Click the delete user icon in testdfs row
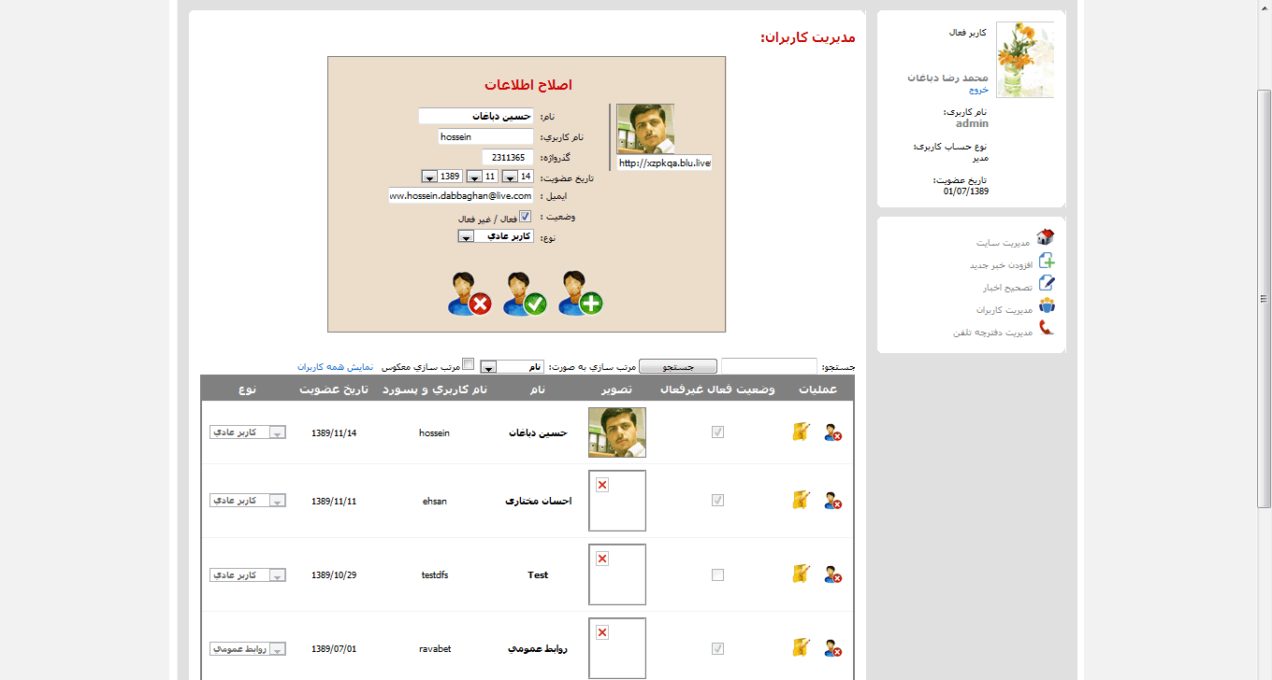 832,574
